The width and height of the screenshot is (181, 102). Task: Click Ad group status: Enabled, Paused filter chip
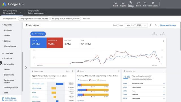[66, 19]
